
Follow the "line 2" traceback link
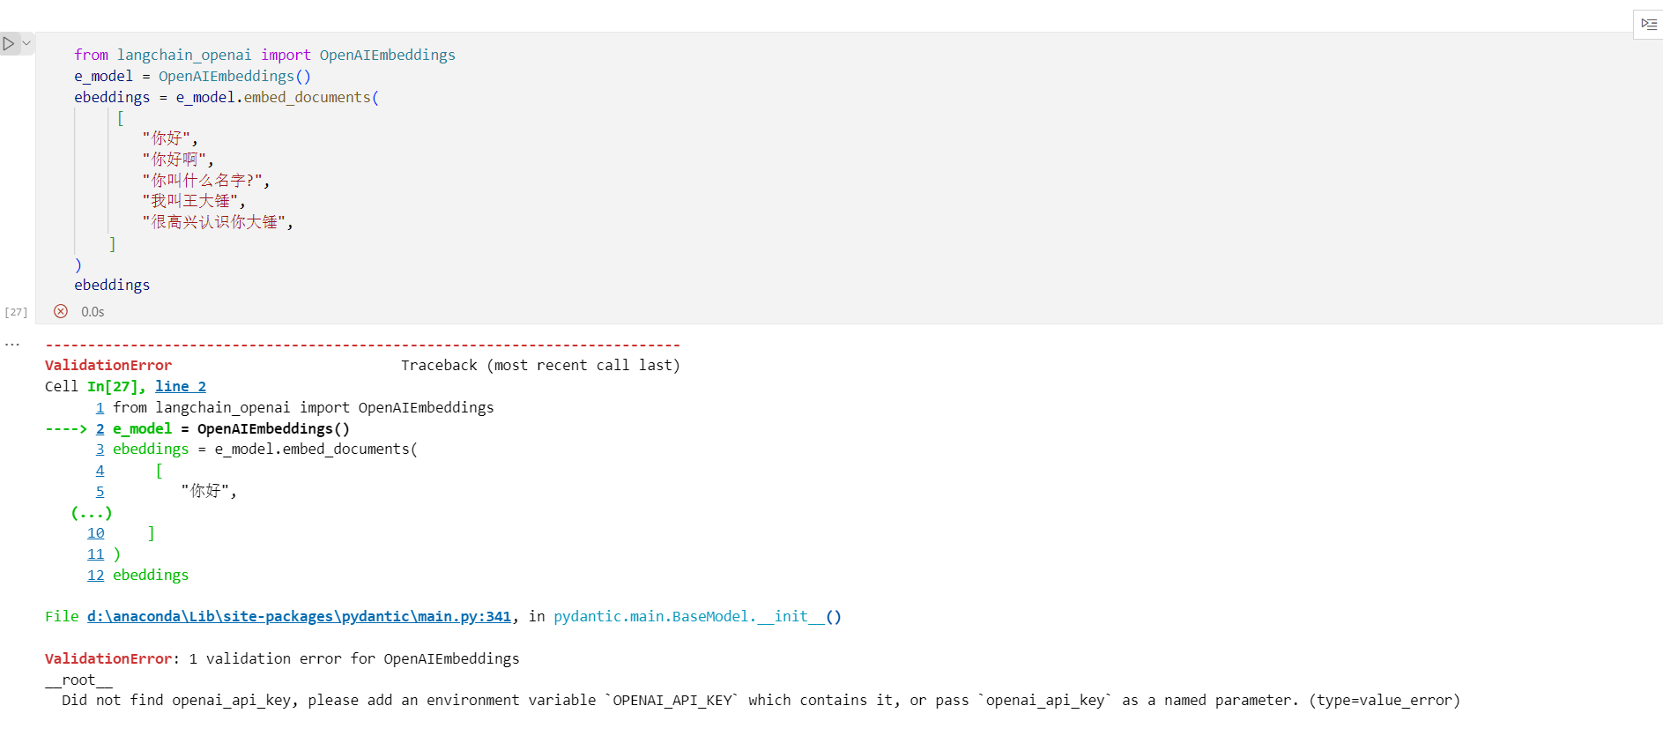tap(180, 386)
